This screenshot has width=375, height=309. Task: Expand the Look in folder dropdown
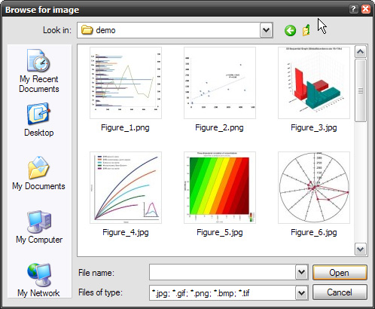(x=266, y=30)
